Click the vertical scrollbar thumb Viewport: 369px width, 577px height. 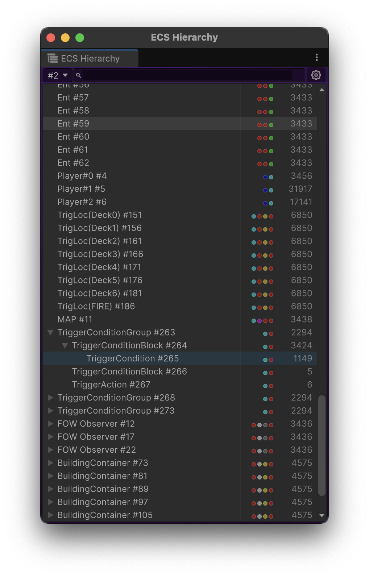coord(322,446)
